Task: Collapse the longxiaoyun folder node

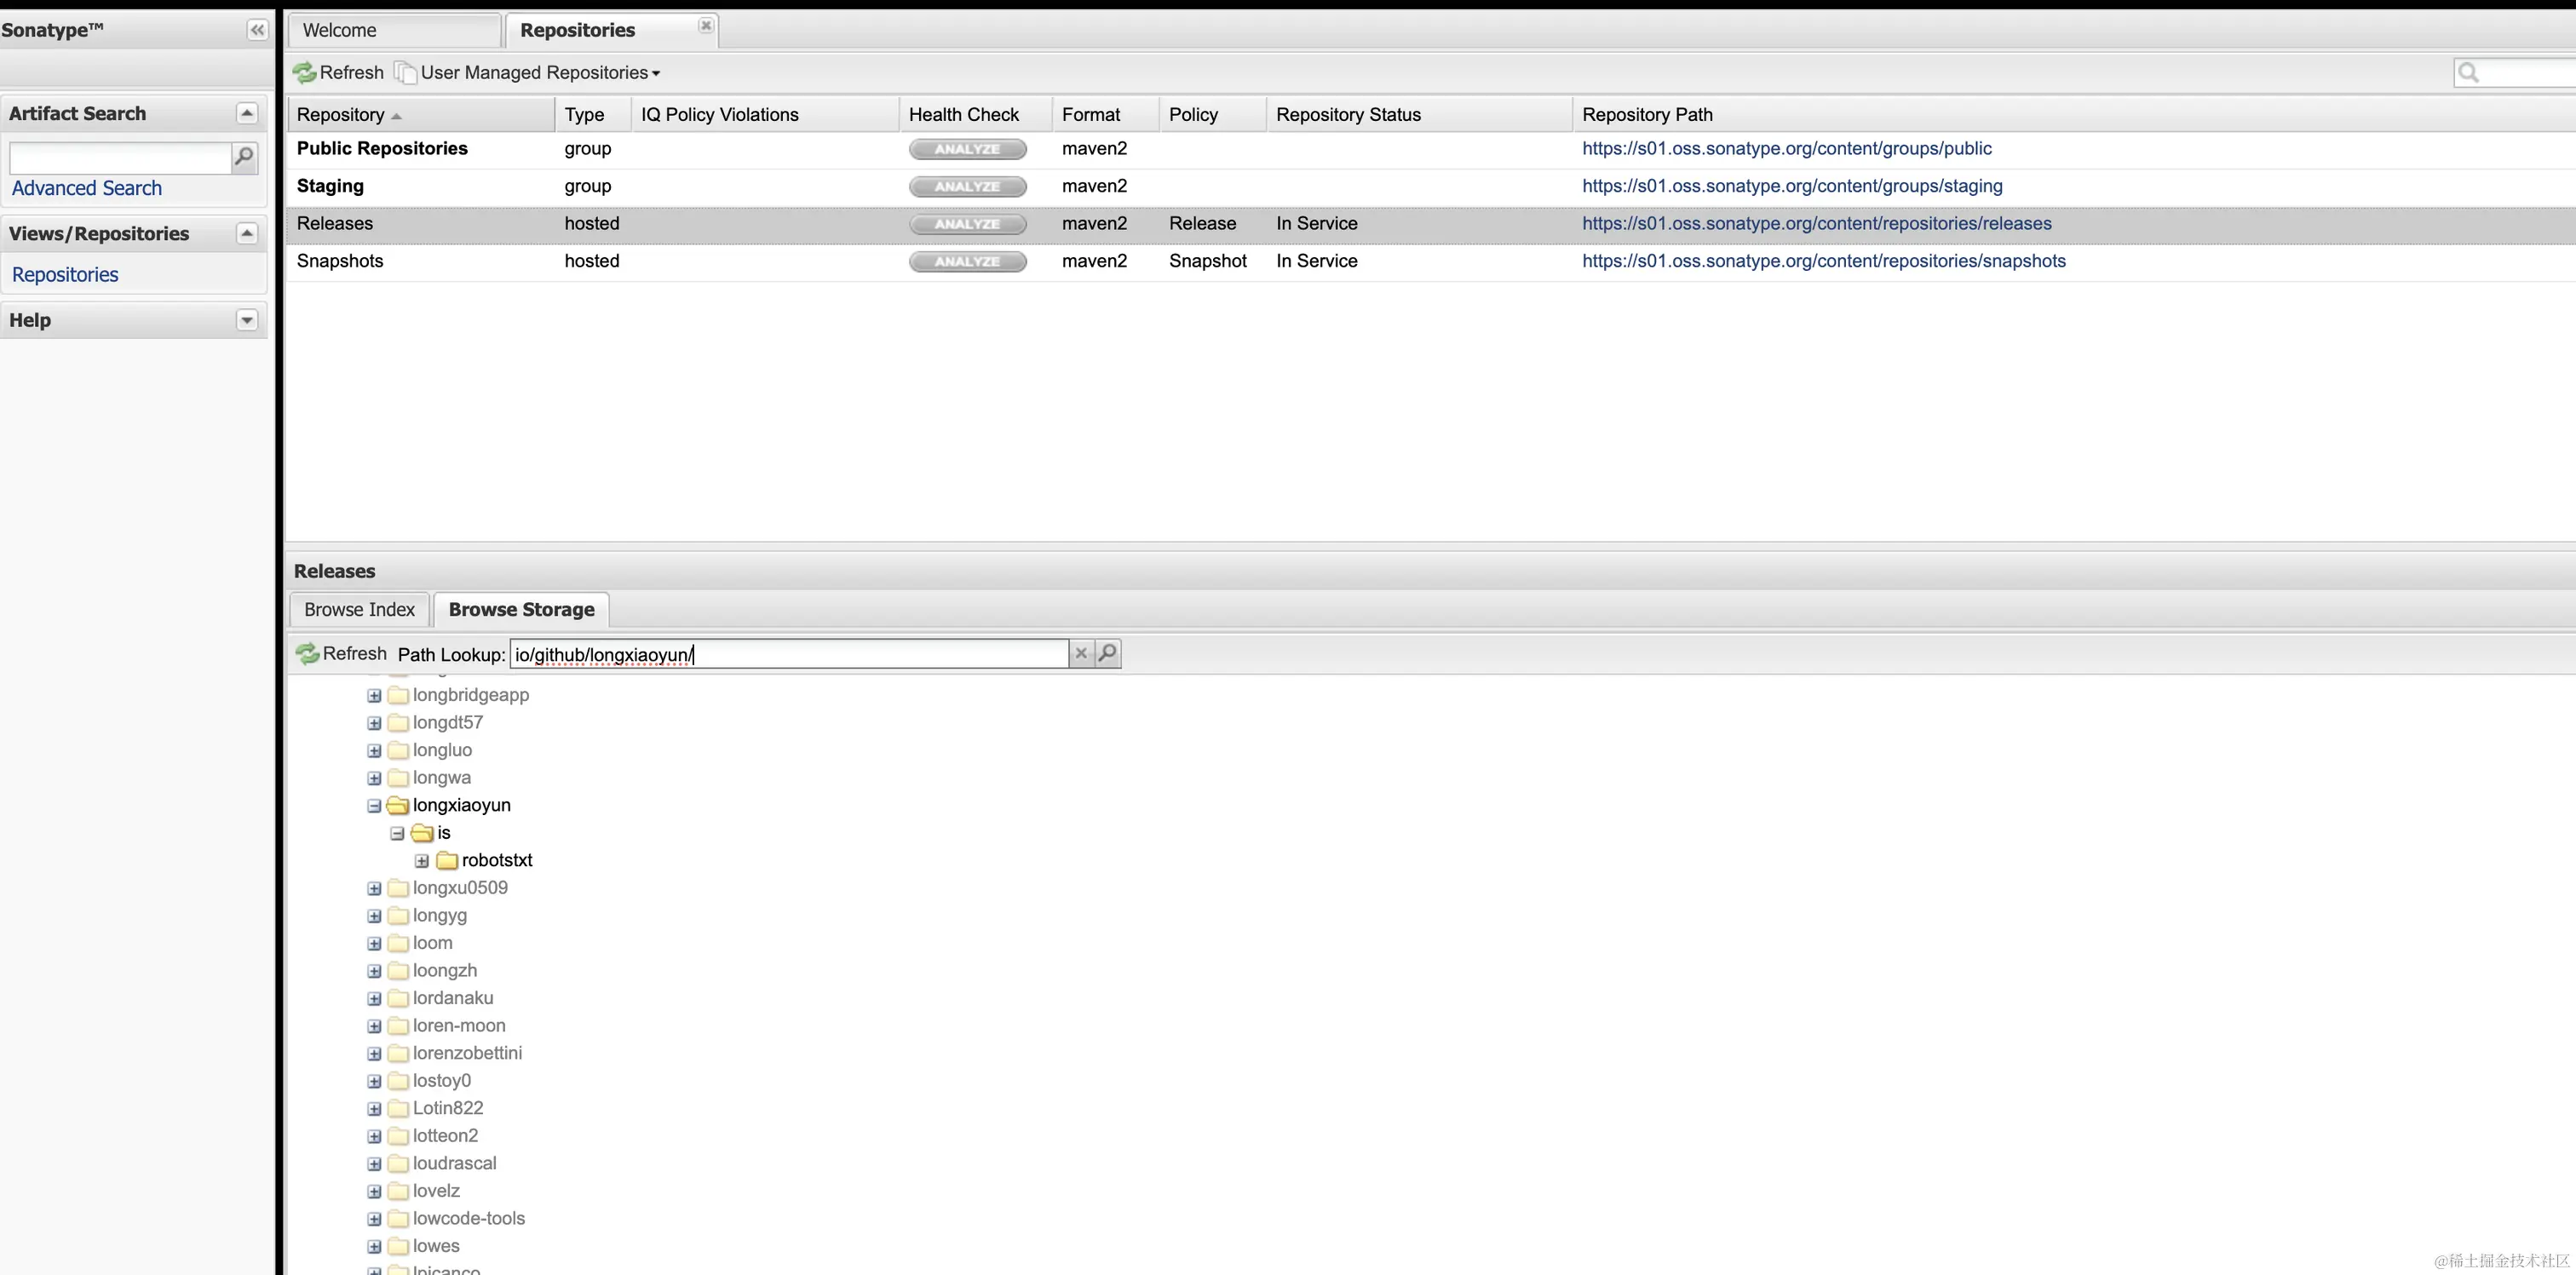Action: (374, 806)
